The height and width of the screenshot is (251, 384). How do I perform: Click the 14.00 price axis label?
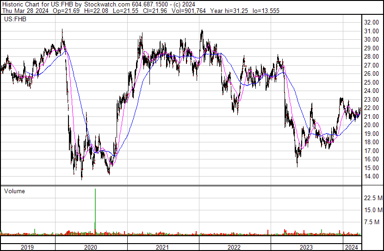click(372, 177)
